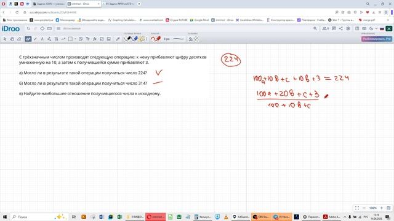
Task: Open the line style selector
Action: coord(178,39)
